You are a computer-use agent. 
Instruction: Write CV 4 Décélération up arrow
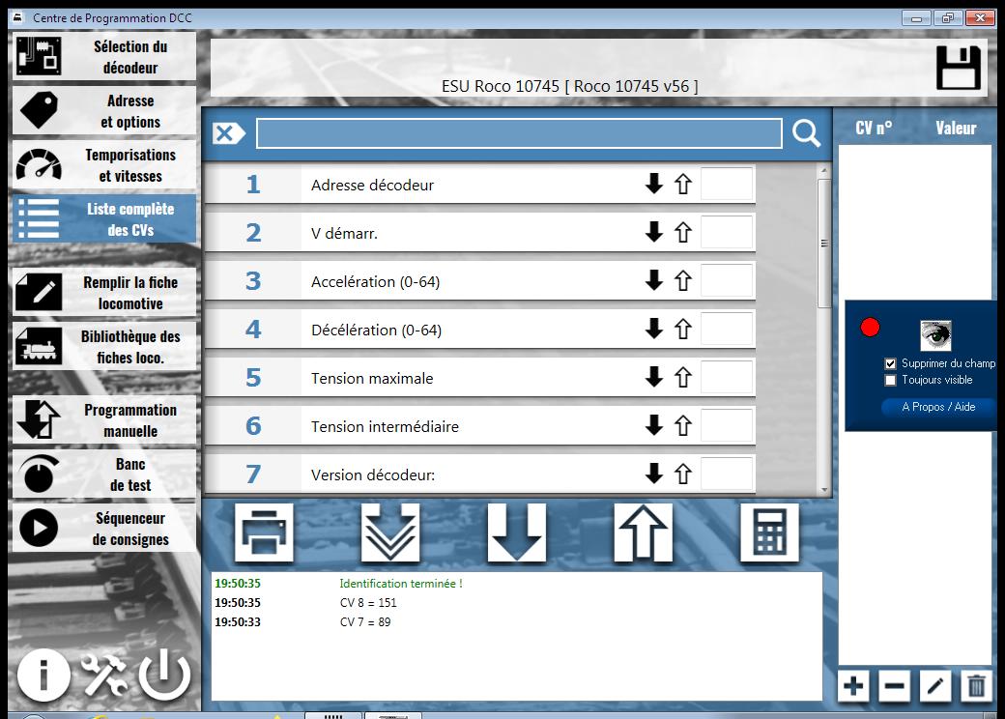[x=683, y=329]
